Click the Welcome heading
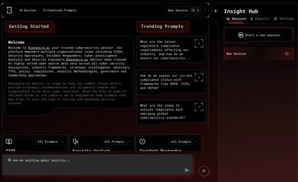Viewport: 298px width, 182px height. coord(16,42)
